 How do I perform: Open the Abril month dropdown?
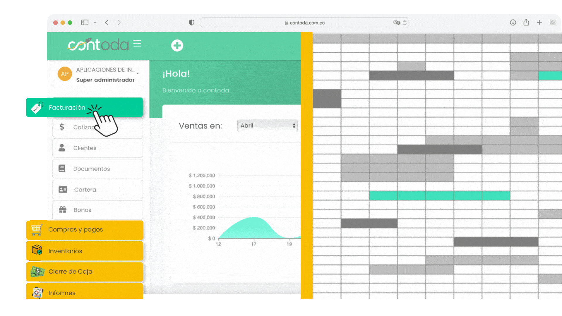pyautogui.click(x=267, y=126)
